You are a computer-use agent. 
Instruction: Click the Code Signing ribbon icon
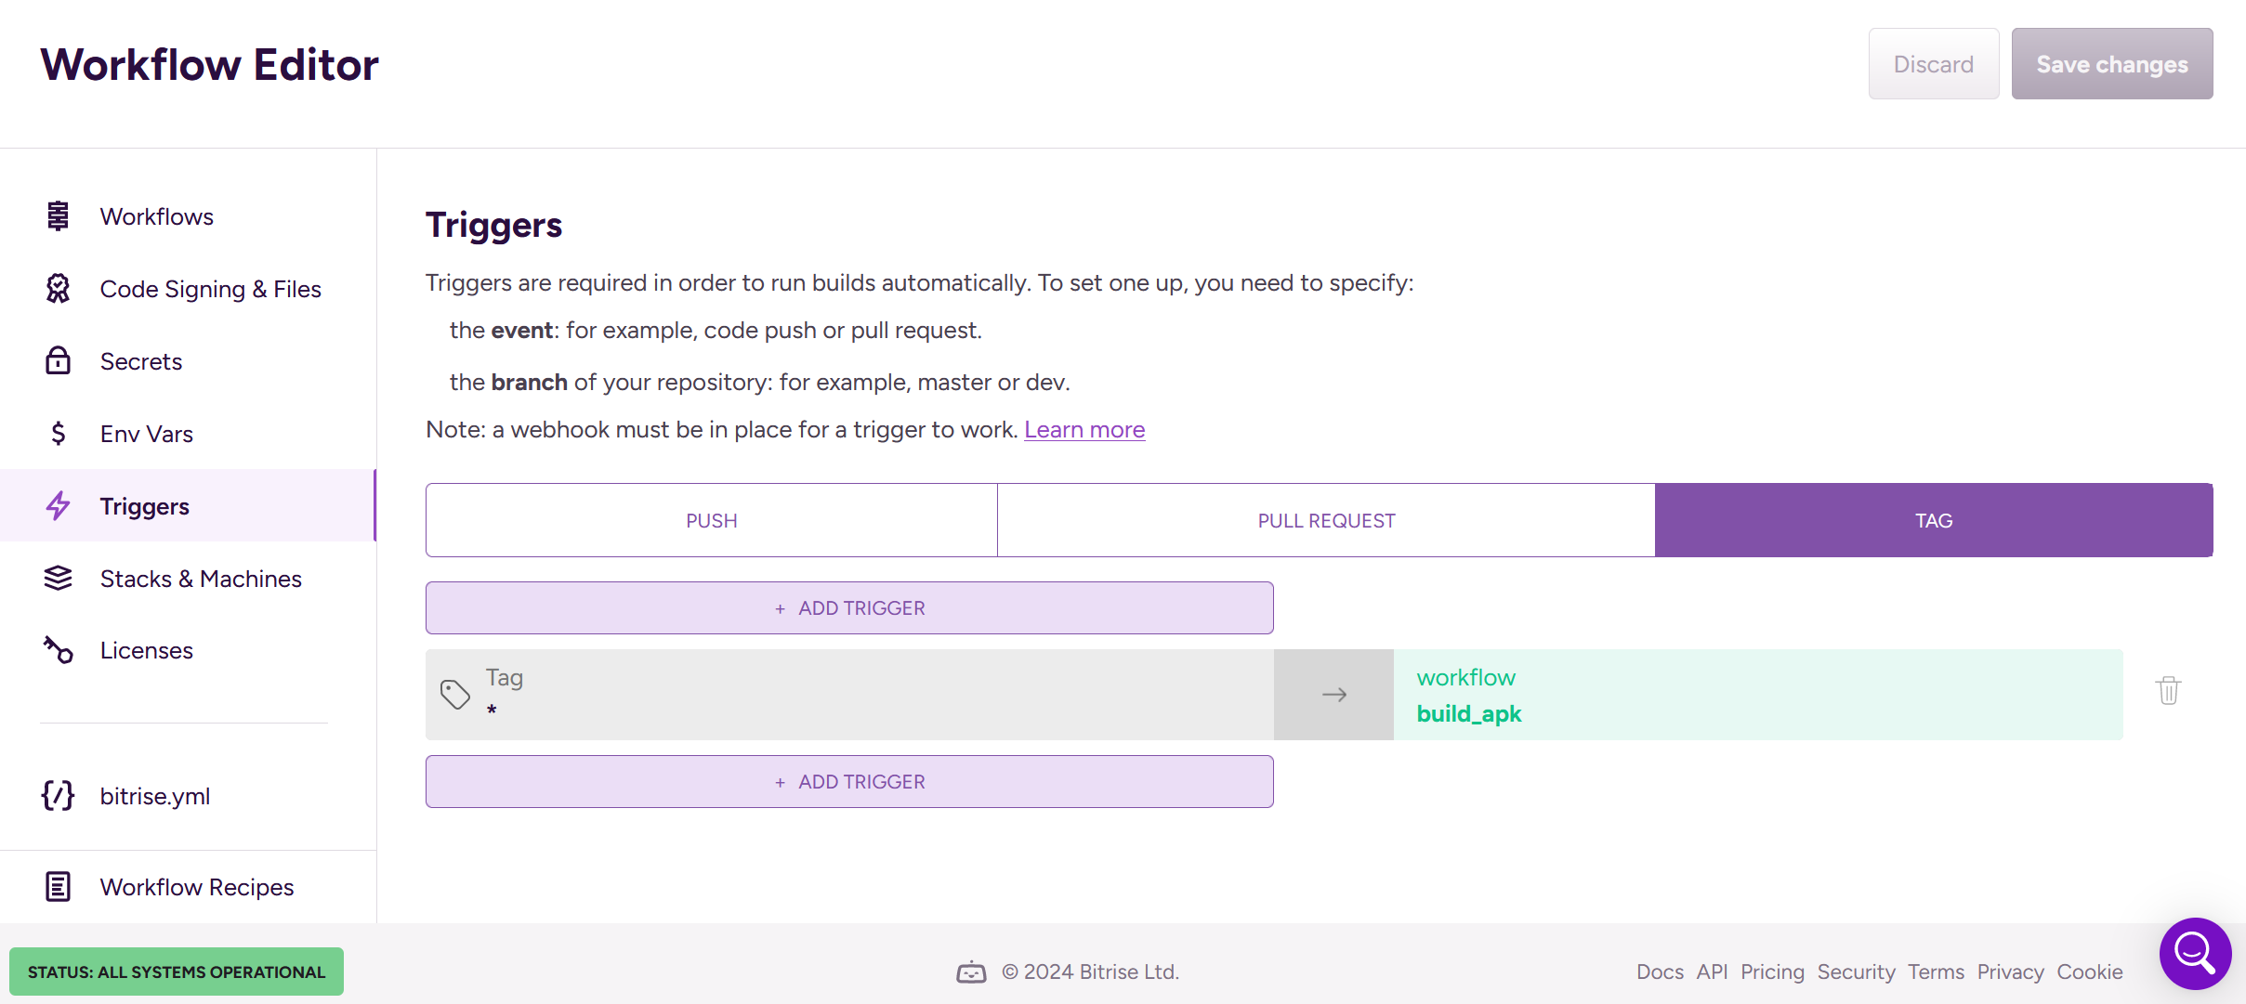[x=58, y=289]
